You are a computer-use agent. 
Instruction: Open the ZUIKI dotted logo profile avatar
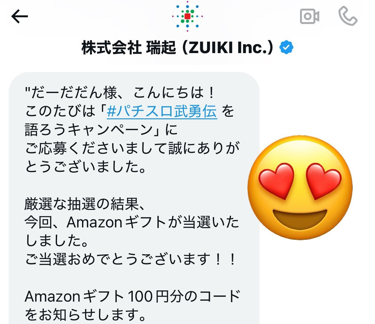[188, 16]
